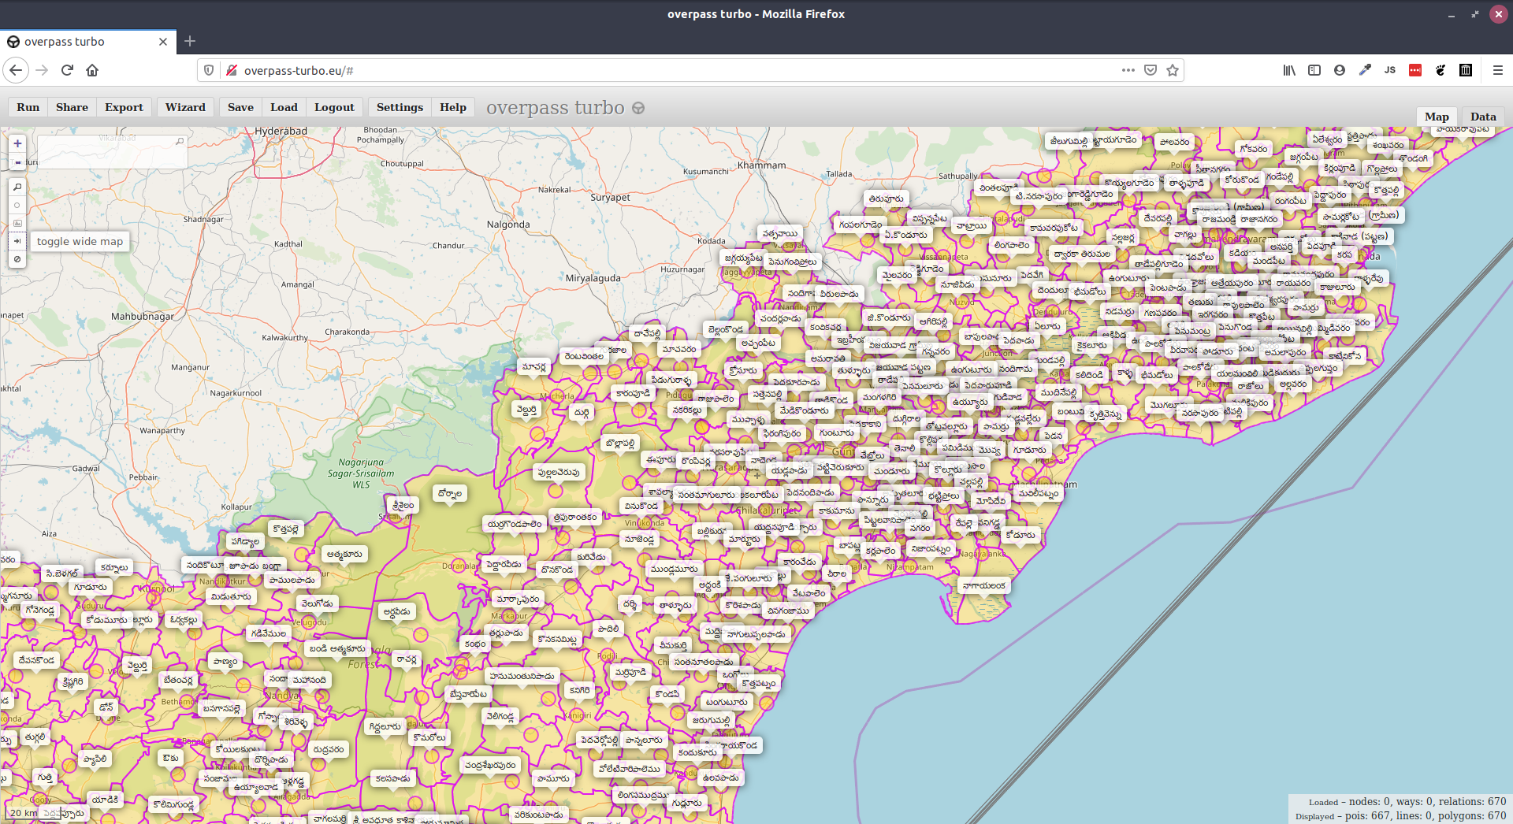Launch the query Wizard
This screenshot has height=824, width=1513.
pos(185,107)
